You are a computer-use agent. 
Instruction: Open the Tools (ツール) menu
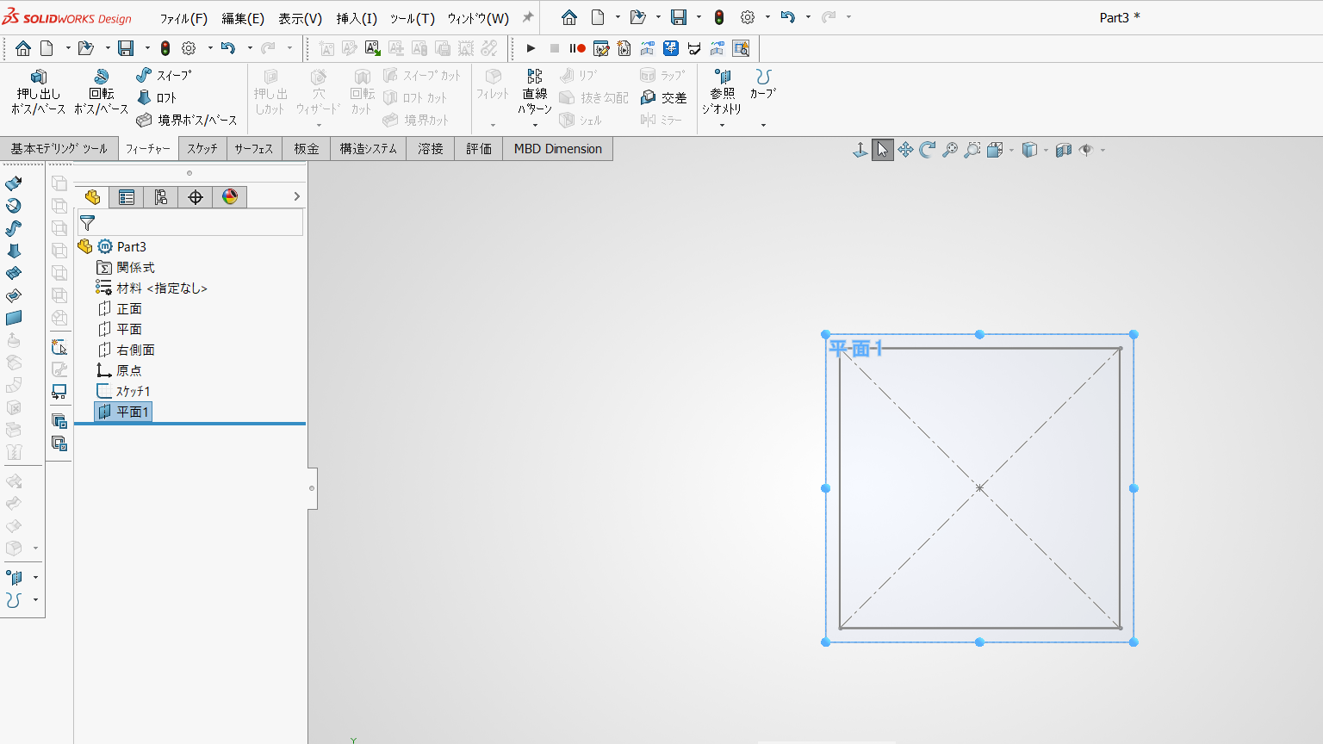point(412,18)
